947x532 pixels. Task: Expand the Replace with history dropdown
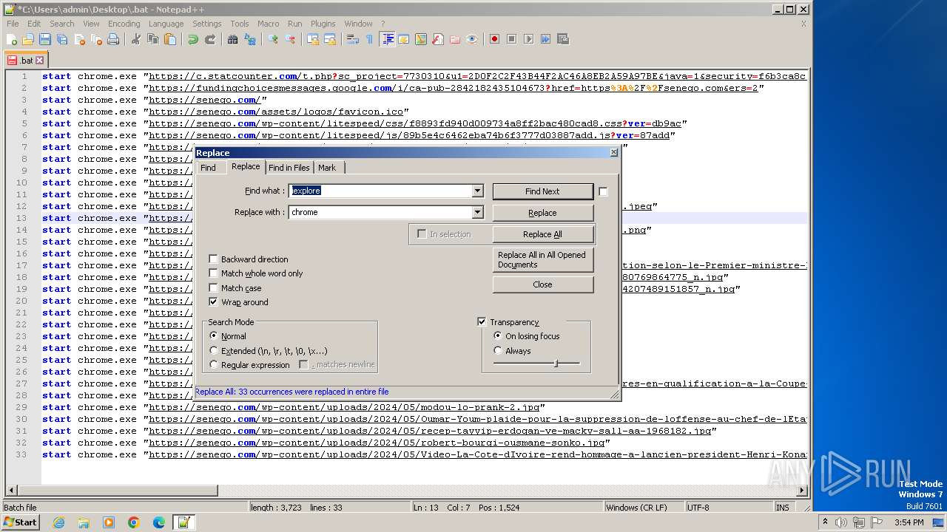coord(477,212)
